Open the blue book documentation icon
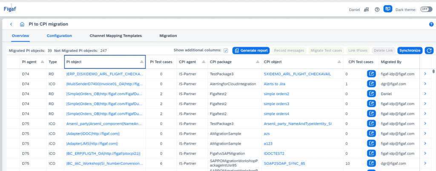436x171 pixels. click(x=387, y=9)
